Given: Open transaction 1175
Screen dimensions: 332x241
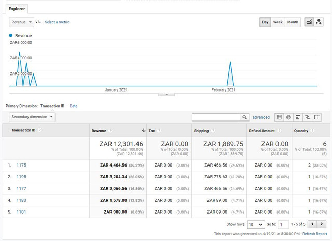Looking at the screenshot, I should (x=21, y=165).
